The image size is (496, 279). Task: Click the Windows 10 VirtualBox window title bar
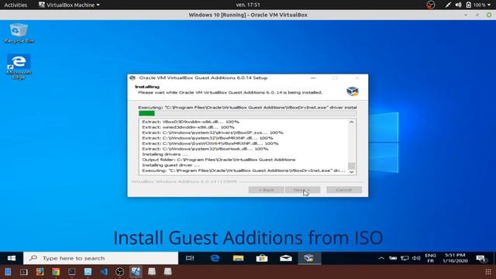(248, 15)
